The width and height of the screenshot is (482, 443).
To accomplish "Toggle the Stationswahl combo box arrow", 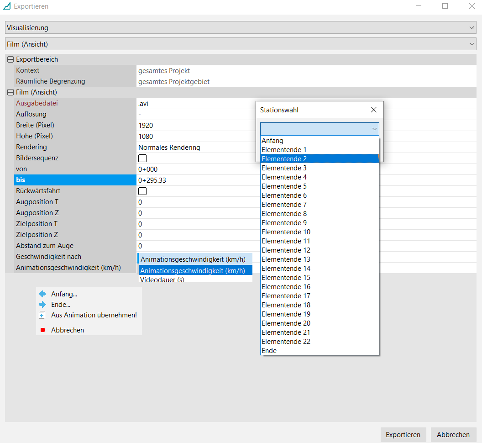I will 374,129.
